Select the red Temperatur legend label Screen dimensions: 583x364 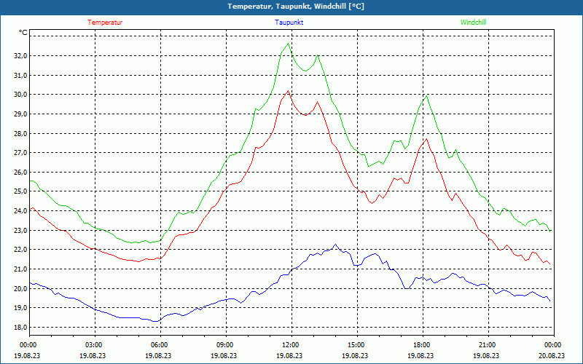105,23
